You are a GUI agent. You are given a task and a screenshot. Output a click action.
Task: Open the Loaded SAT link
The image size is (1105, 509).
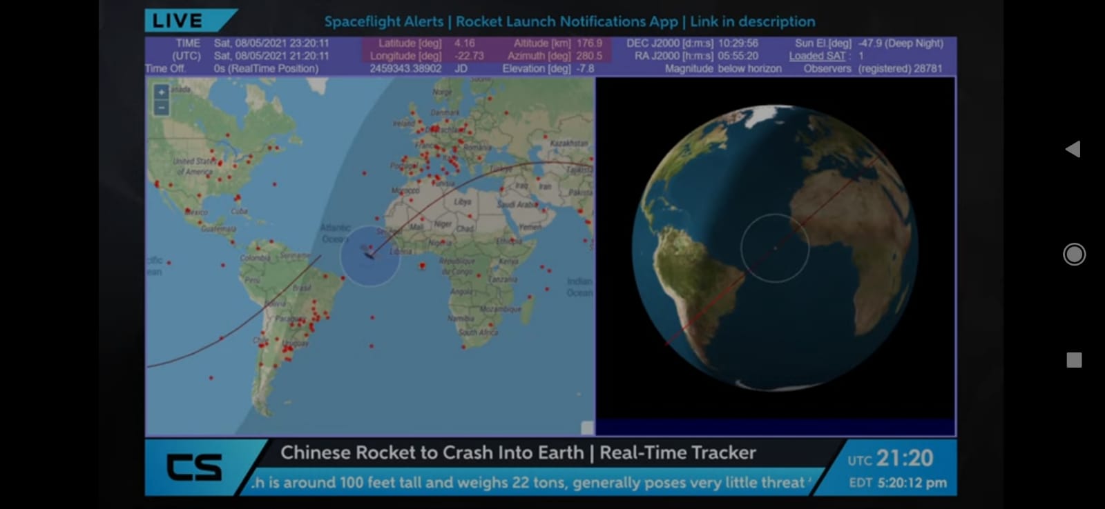[x=817, y=56]
